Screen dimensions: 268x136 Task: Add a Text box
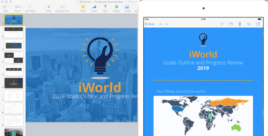click(x=105, y=7)
